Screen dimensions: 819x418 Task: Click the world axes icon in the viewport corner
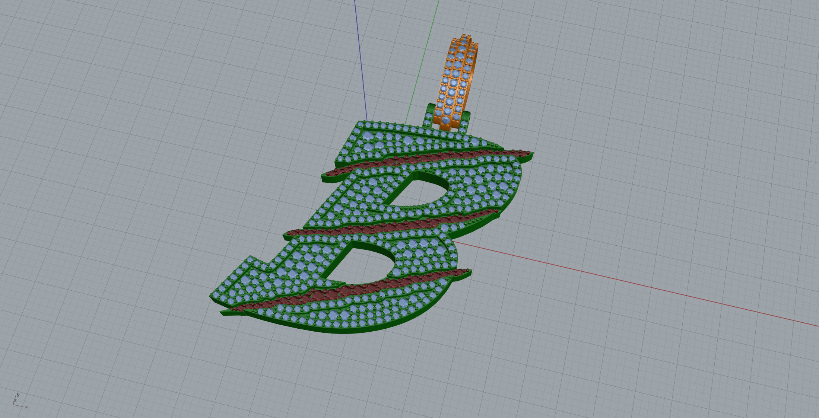coord(20,401)
